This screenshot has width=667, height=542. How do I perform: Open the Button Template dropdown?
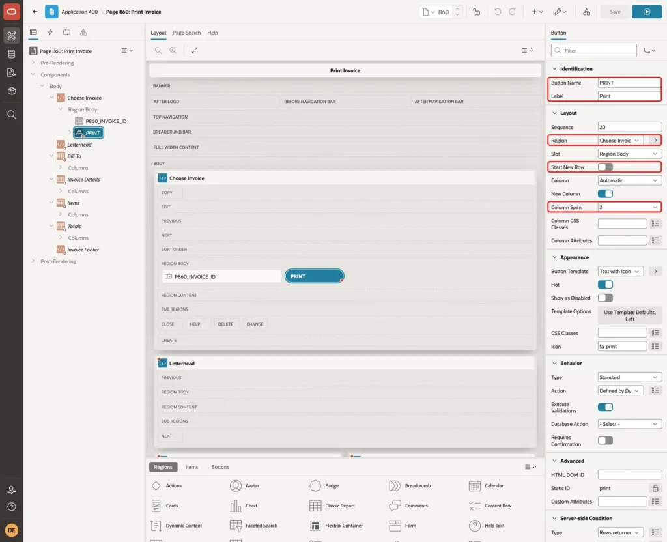620,272
